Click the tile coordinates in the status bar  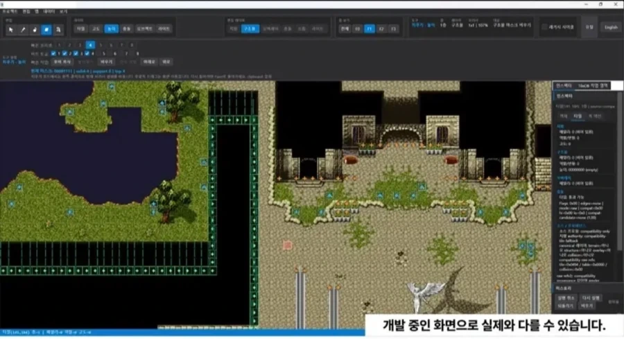click(15, 332)
